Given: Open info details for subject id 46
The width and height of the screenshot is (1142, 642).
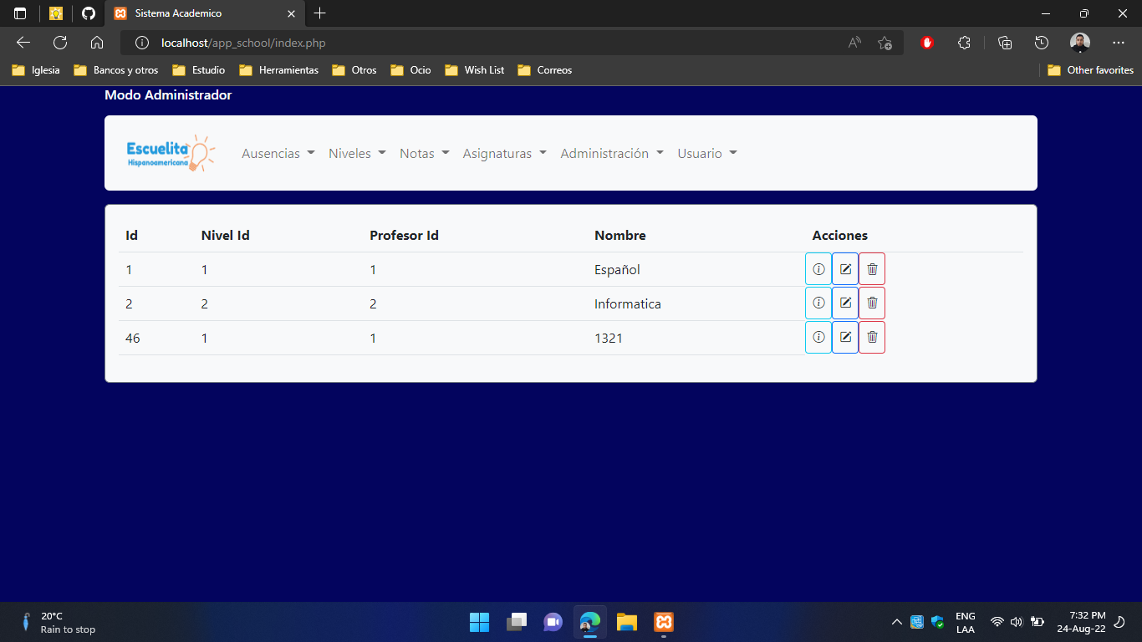Looking at the screenshot, I should [x=818, y=337].
